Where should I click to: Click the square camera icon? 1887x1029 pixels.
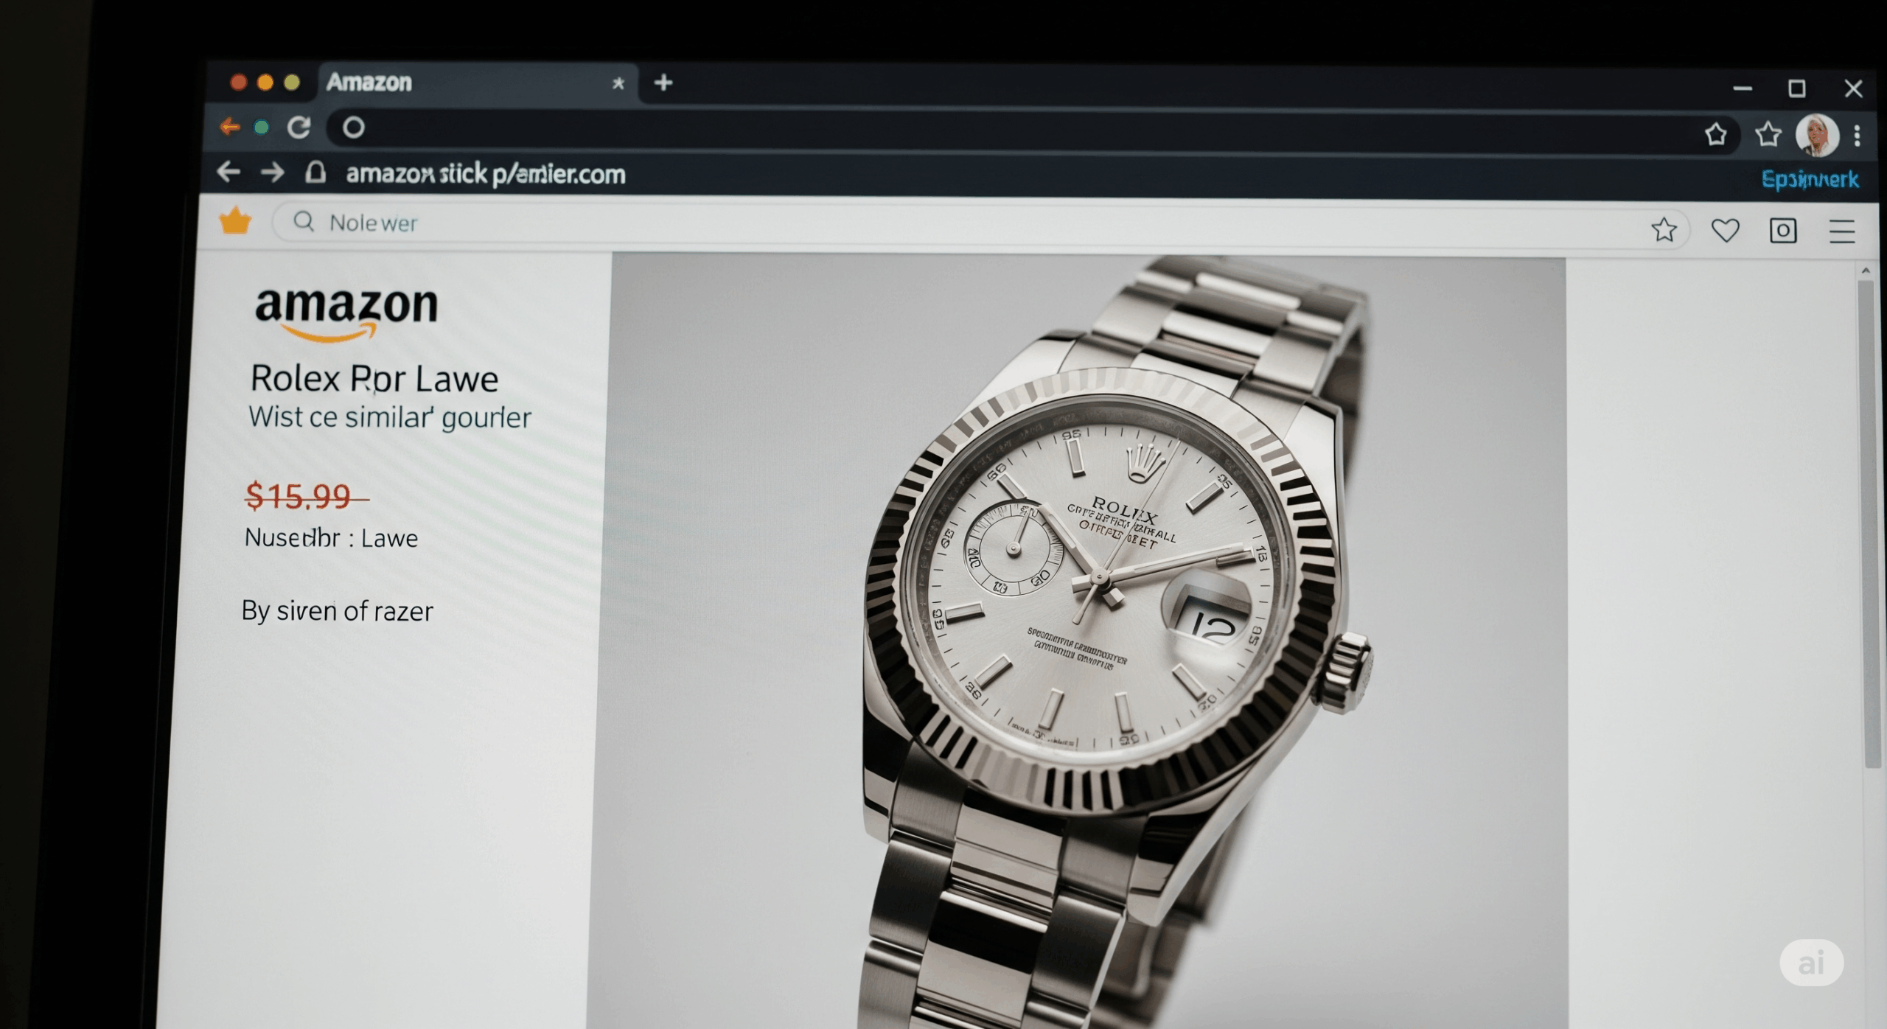tap(1783, 231)
